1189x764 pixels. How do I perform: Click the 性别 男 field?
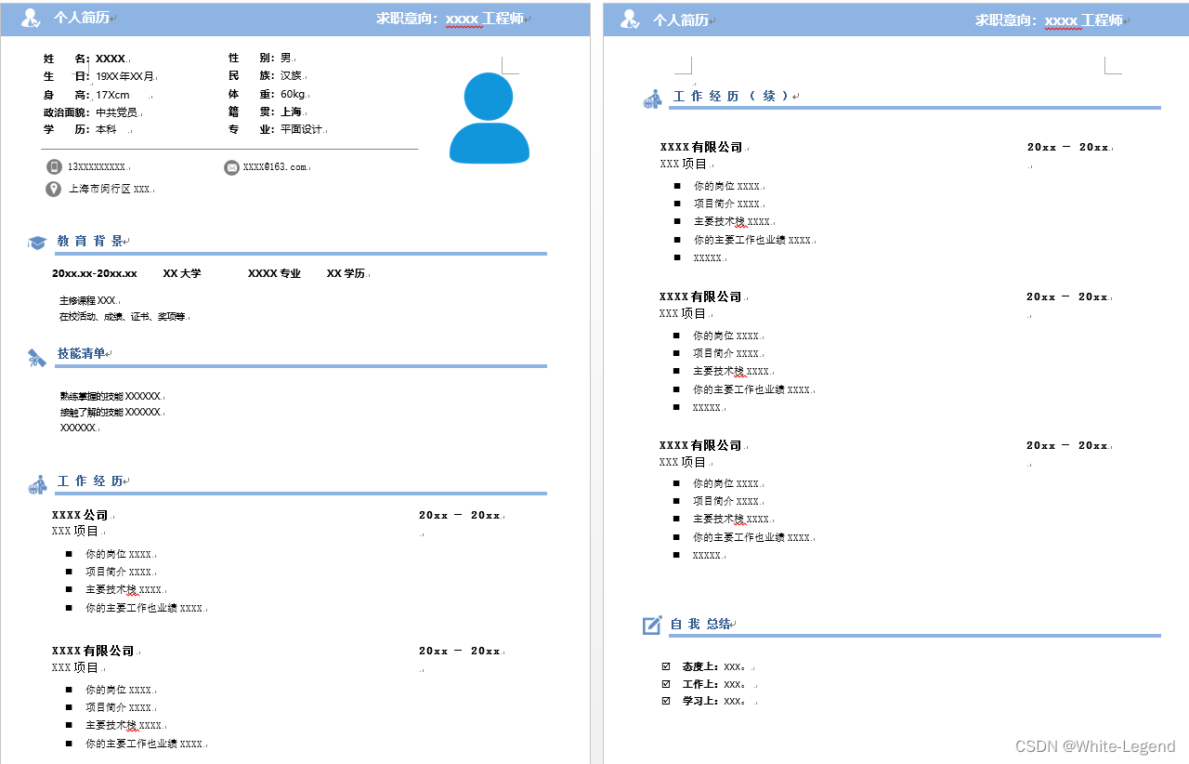pyautogui.click(x=261, y=59)
